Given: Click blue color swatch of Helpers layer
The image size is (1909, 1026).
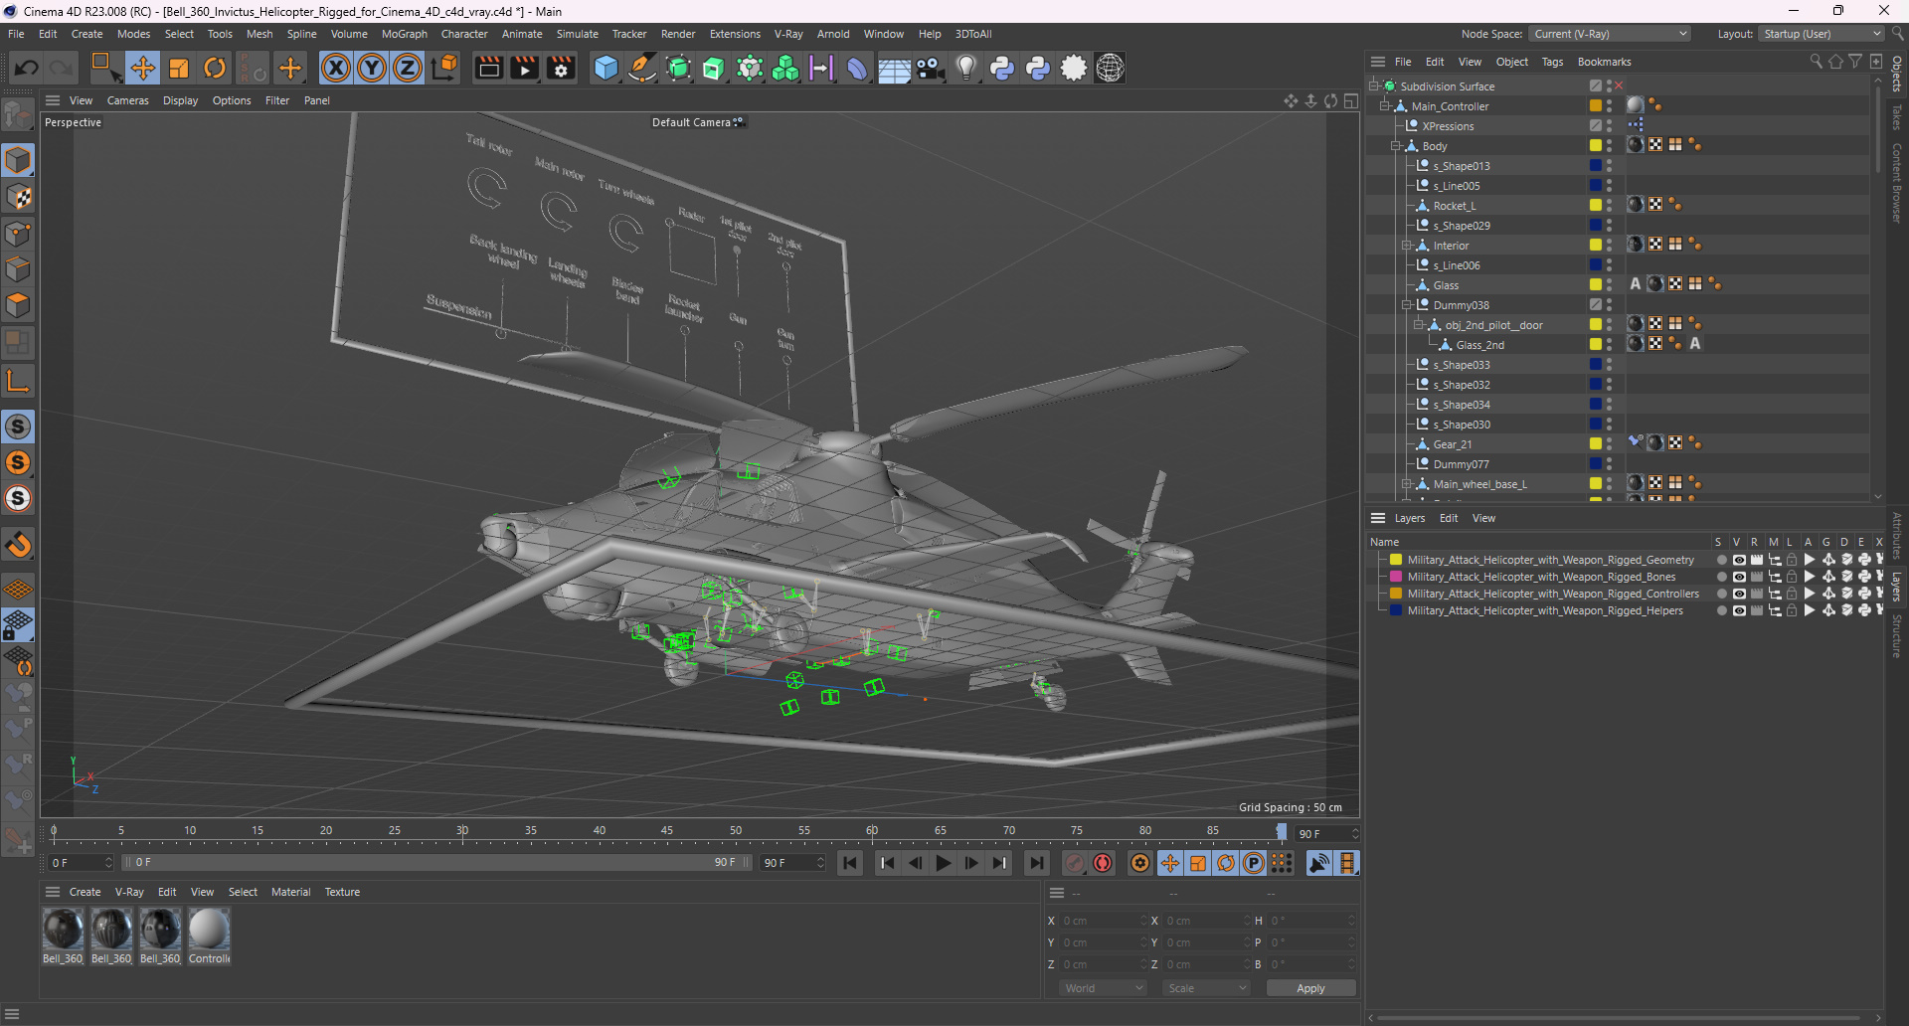Looking at the screenshot, I should (x=1396, y=610).
